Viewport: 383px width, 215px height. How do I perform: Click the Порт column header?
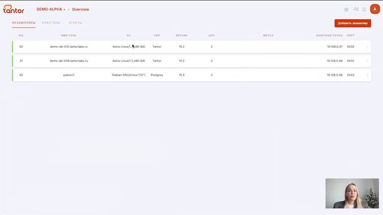tap(350, 35)
